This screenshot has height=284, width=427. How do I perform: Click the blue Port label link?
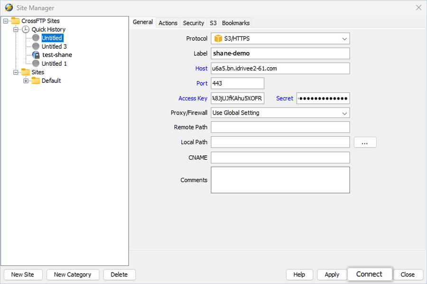tap(202, 83)
